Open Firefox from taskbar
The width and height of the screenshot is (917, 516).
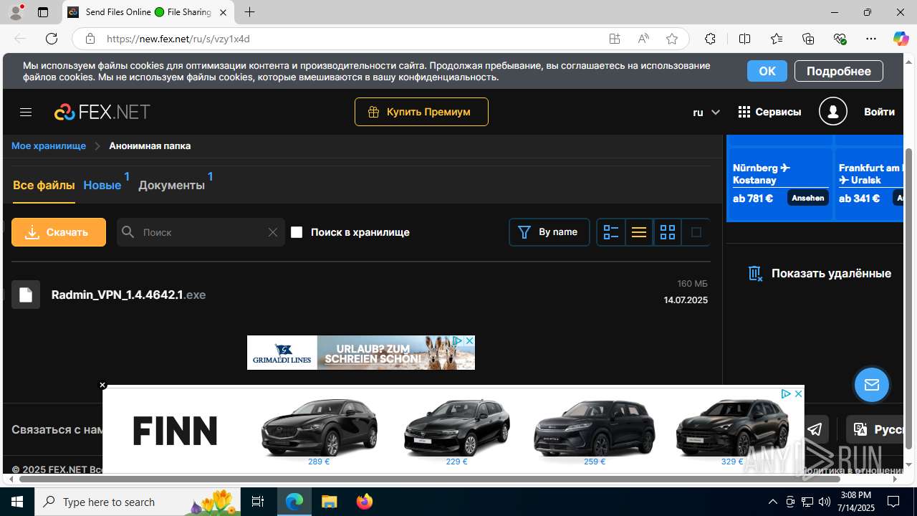365,502
